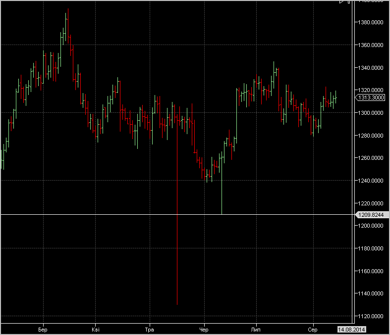Click the 1380.0000 price axis label
Viewport: 390px width, 335px height.
[x=370, y=22]
